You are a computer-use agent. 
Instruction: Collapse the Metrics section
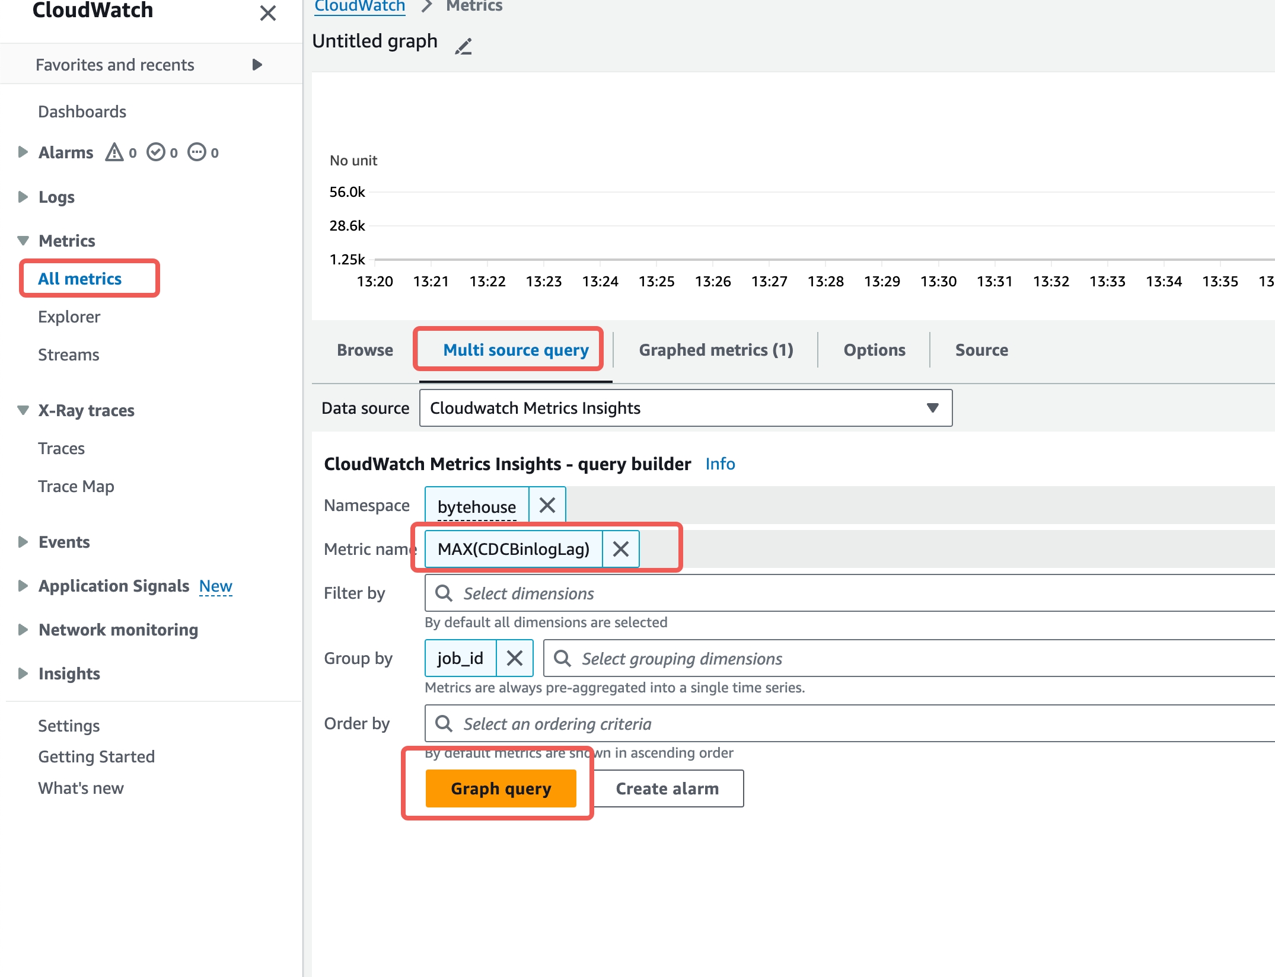click(23, 241)
